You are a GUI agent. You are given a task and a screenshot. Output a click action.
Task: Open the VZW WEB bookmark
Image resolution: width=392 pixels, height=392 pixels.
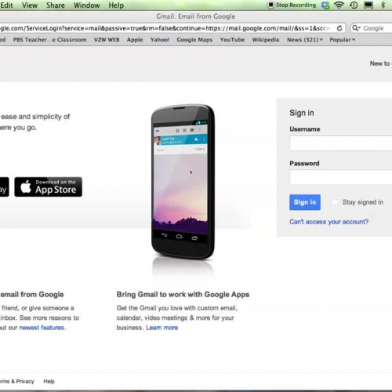click(107, 40)
